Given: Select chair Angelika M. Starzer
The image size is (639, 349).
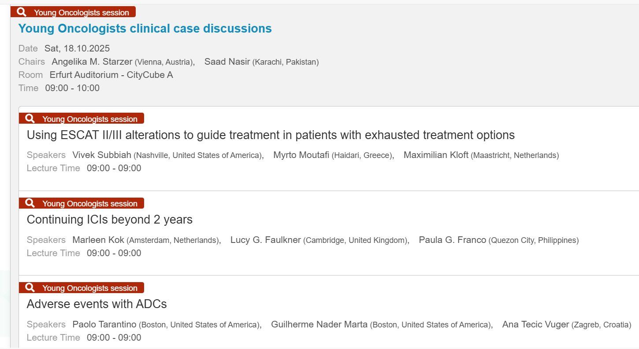Looking at the screenshot, I should point(92,62).
